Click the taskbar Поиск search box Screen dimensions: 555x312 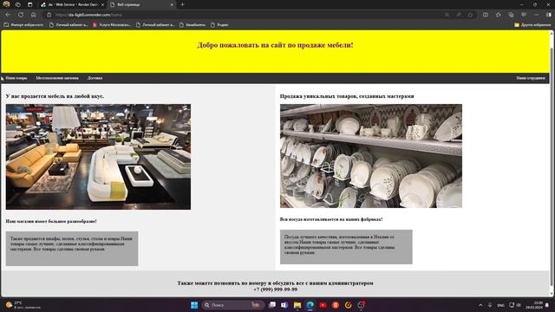coord(233,305)
